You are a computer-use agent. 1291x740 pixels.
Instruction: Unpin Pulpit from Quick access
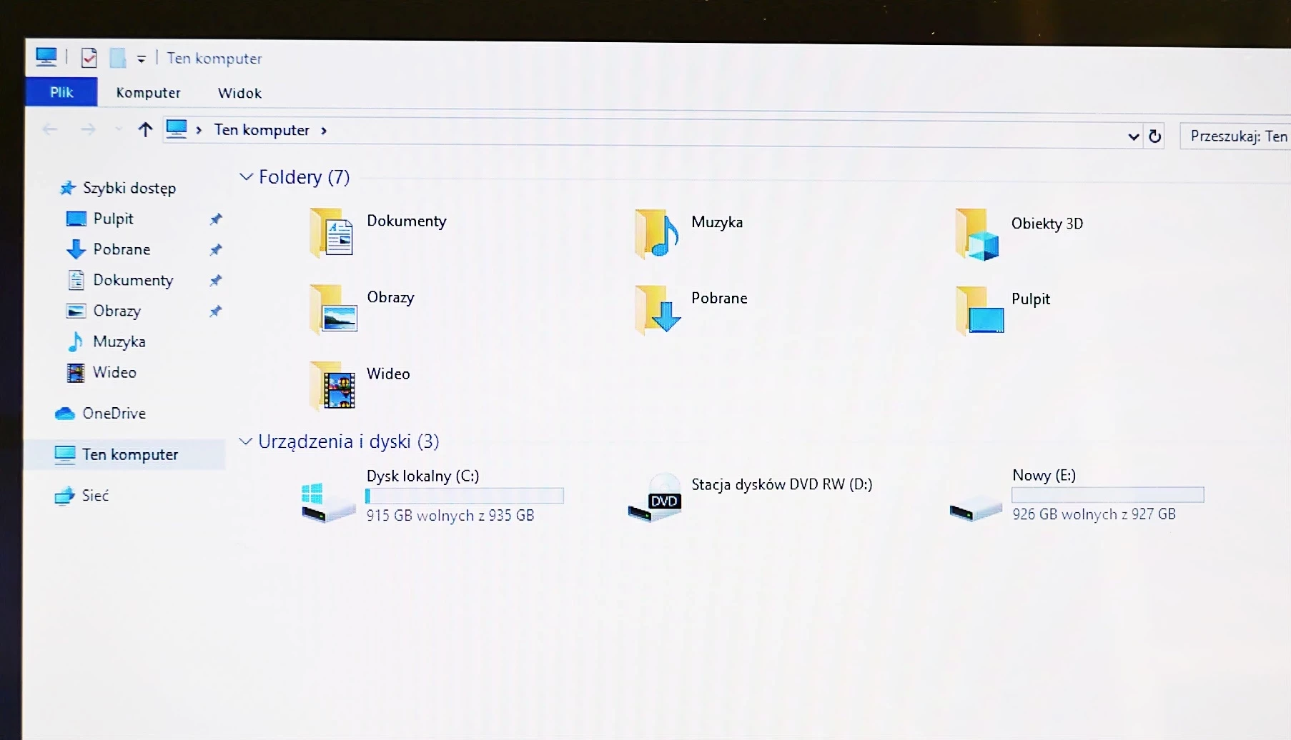[x=215, y=219]
